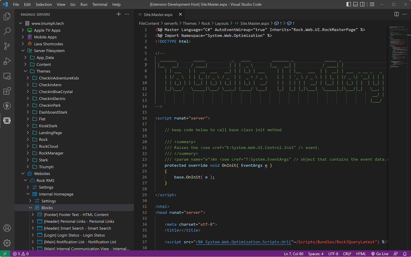Screen dimensions: 411x257
Task: Open the lightning bolt activity bar view
Action: (7, 106)
